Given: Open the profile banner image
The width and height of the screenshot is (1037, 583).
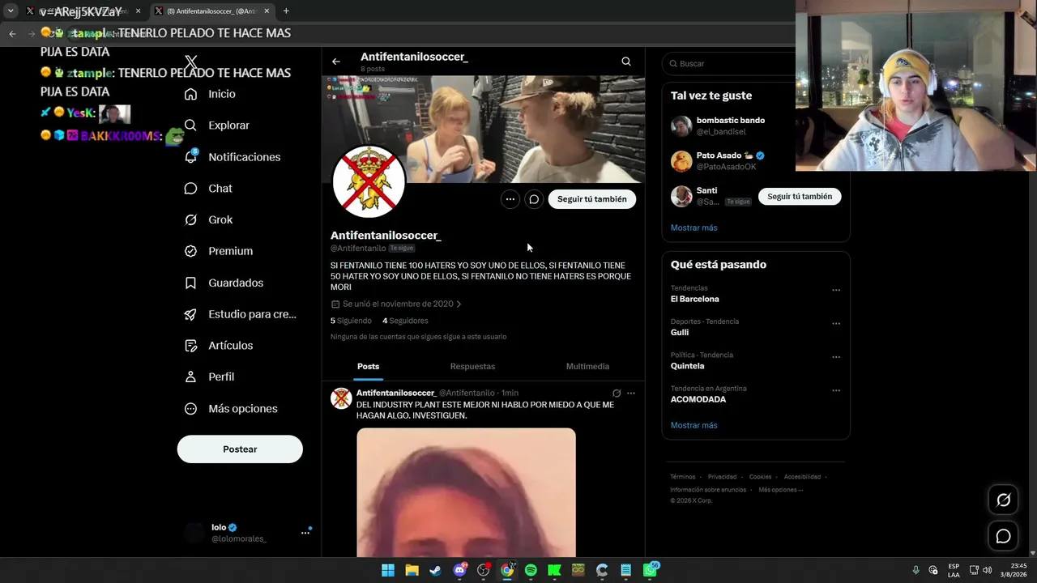Looking at the screenshot, I should (x=484, y=130).
